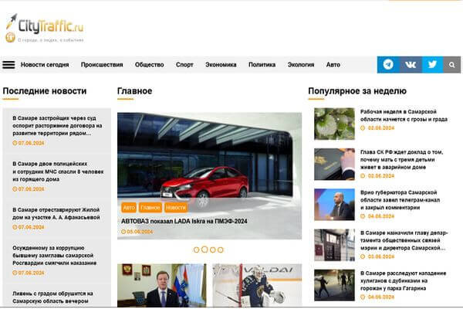Click the night hooligans attack thumbnail
Screen dimensions: 463x309
point(334,285)
